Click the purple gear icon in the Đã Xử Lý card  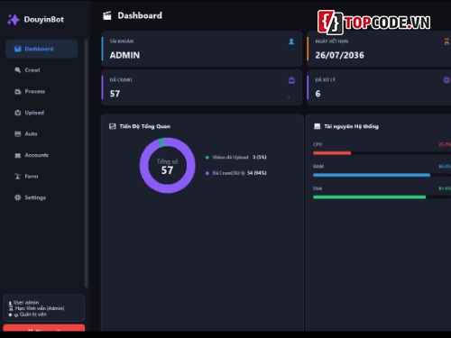click(x=446, y=80)
